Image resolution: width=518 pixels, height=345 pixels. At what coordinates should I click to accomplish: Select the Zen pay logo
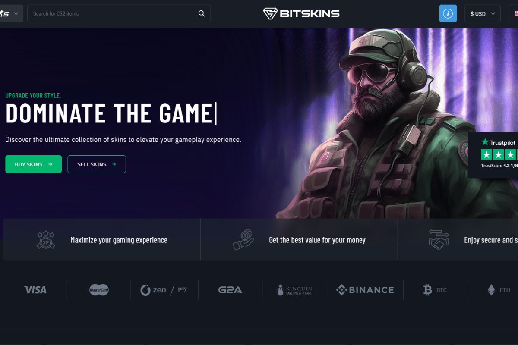164,289
